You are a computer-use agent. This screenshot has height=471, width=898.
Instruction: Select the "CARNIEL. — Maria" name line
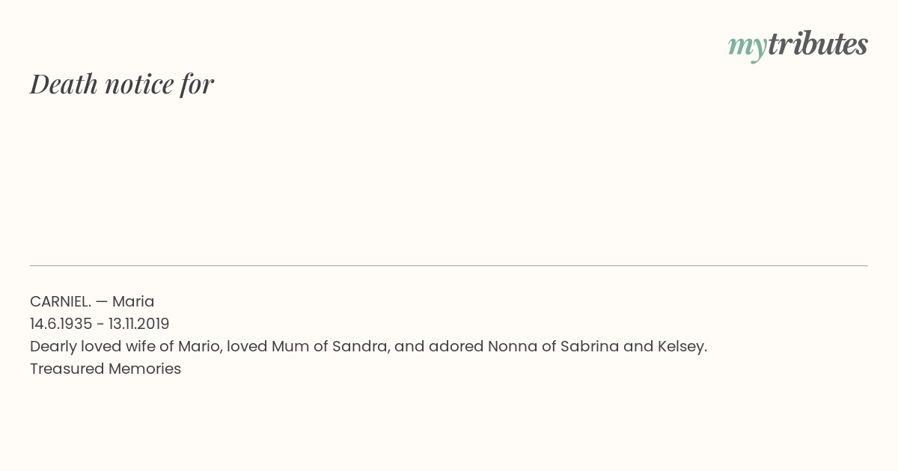click(x=92, y=301)
